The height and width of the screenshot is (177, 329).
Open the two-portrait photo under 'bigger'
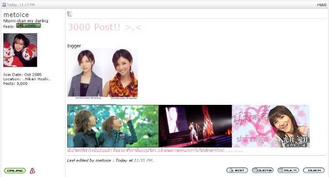[103, 74]
